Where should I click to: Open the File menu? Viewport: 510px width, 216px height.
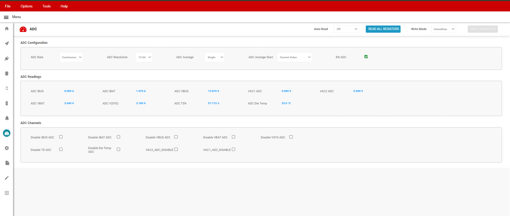click(8, 6)
